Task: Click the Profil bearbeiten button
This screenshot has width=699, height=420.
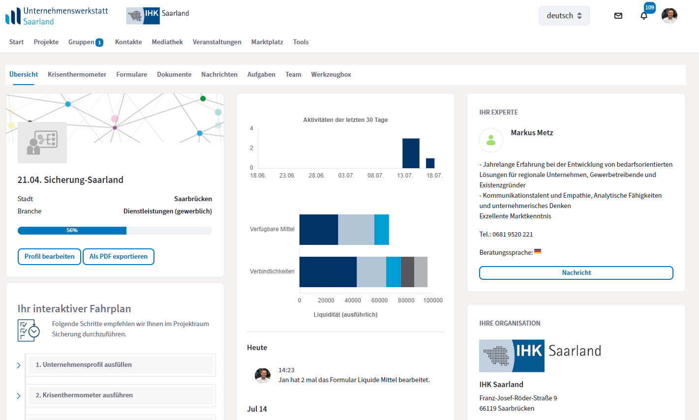Action: [49, 257]
